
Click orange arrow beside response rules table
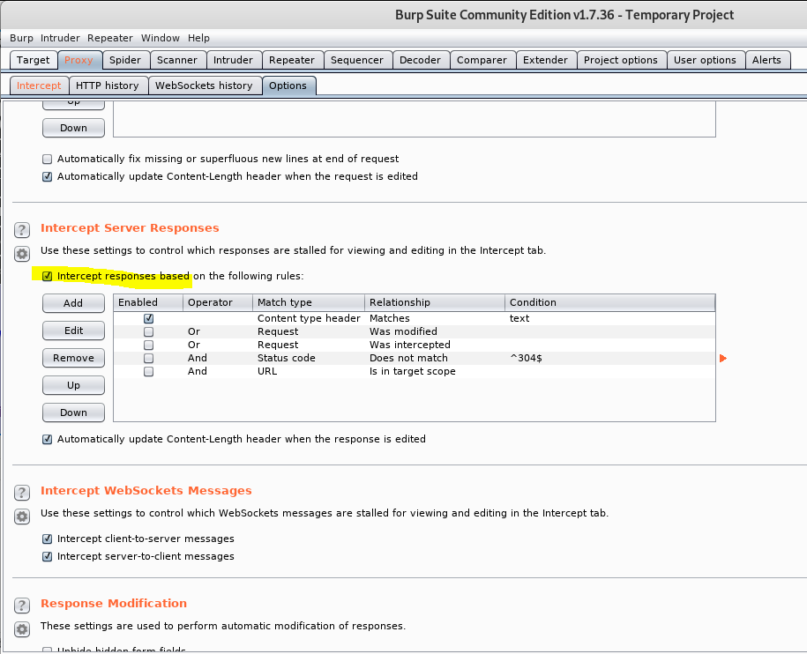point(723,359)
